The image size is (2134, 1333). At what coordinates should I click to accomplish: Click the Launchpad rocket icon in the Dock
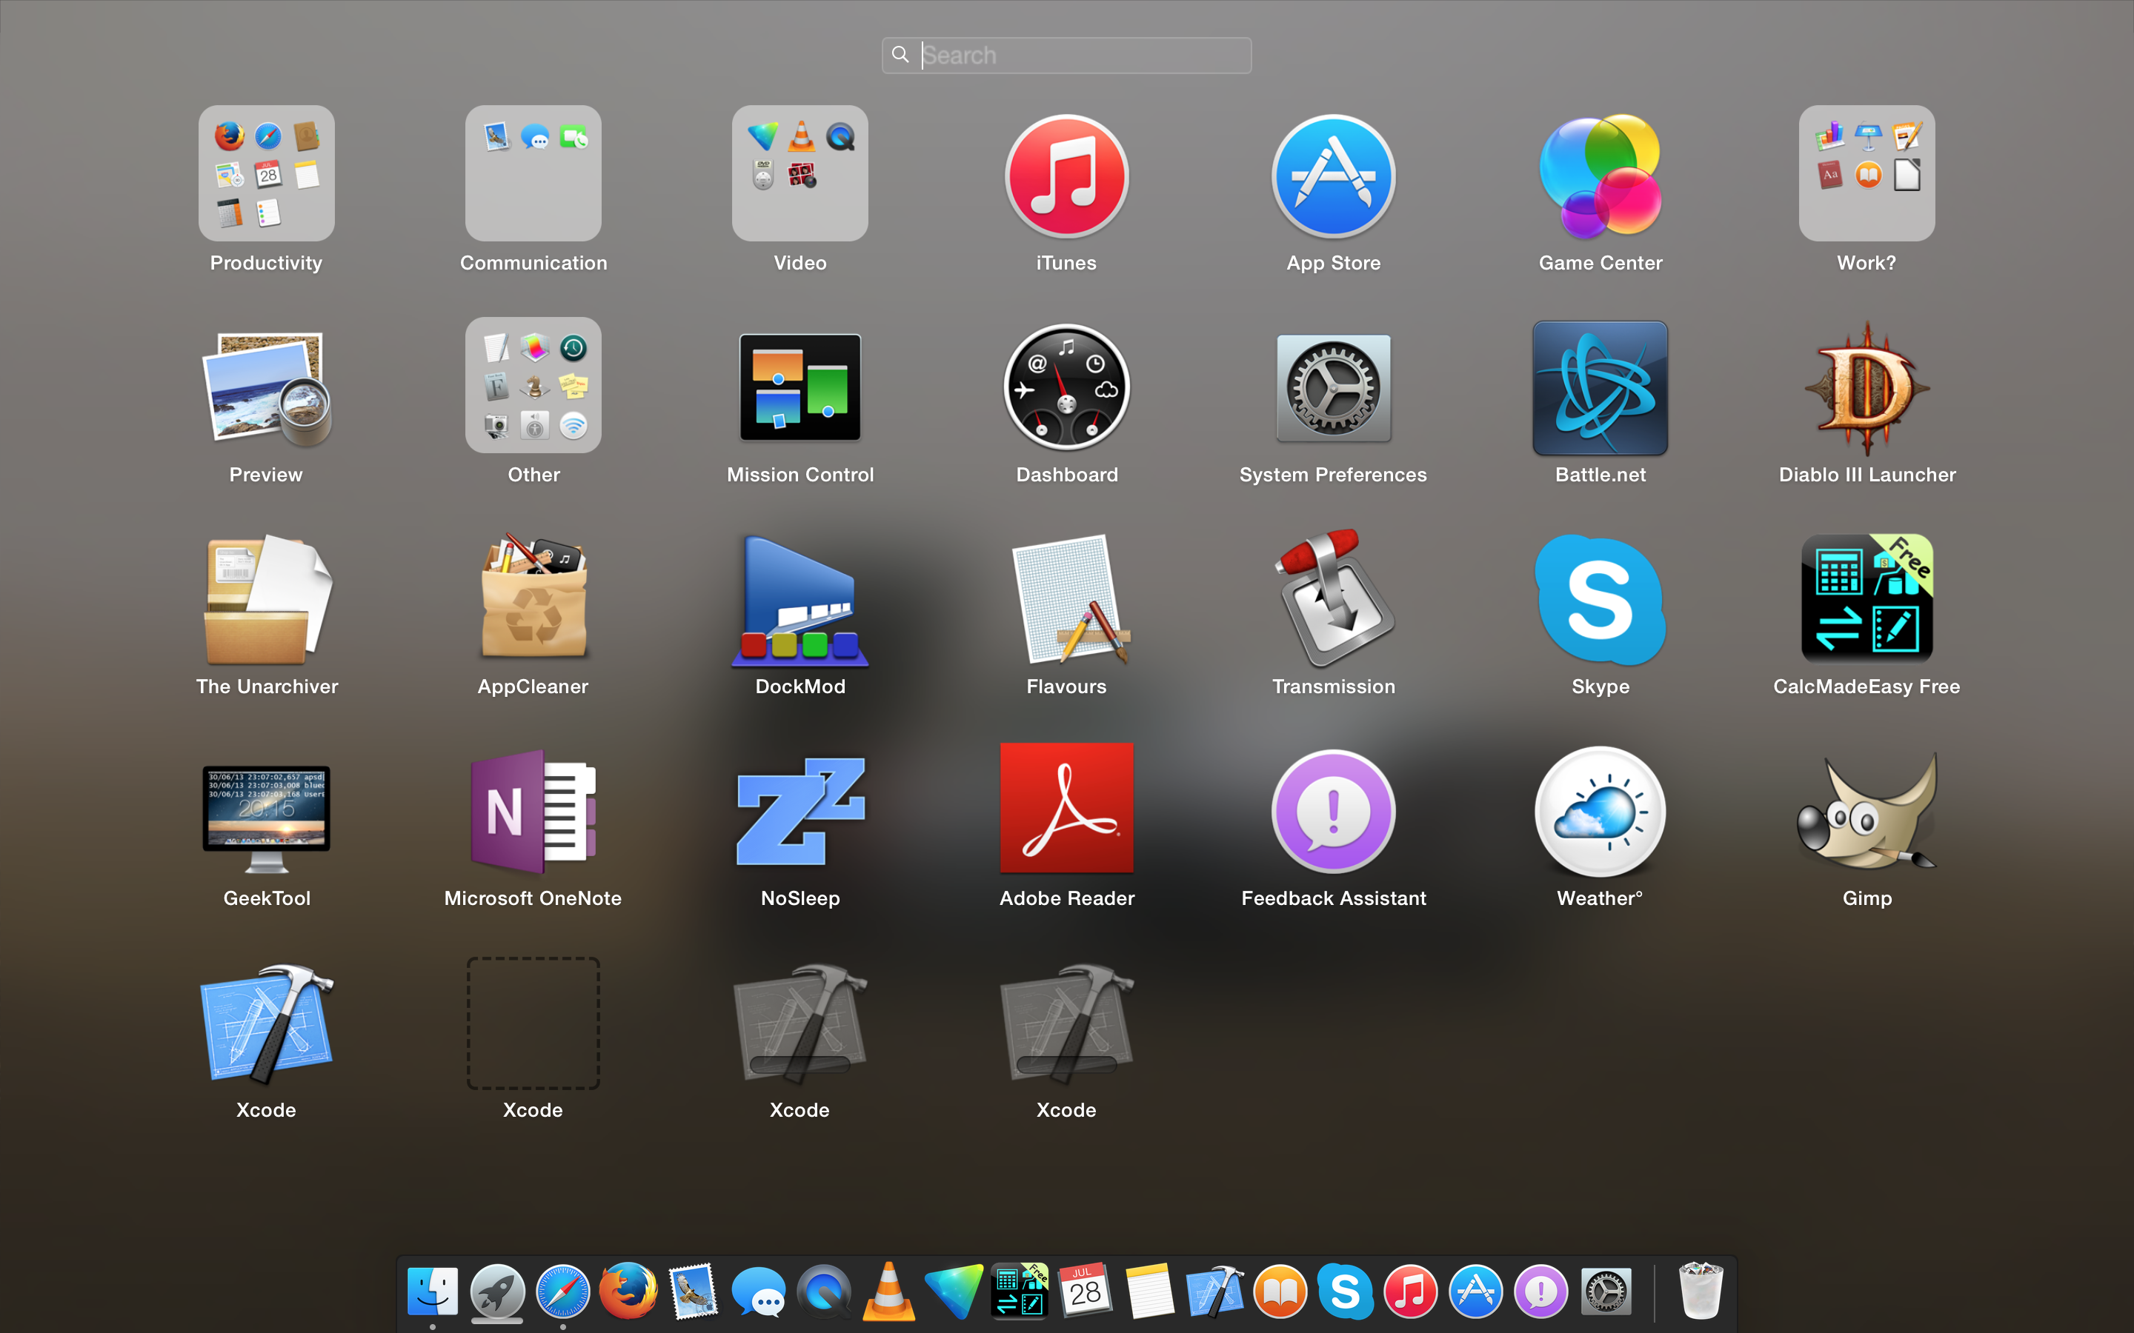497,1292
